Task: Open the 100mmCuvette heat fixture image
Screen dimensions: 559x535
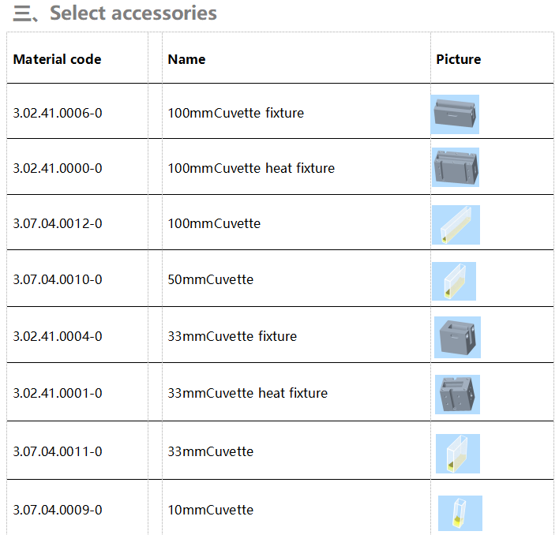Action: [x=456, y=167]
